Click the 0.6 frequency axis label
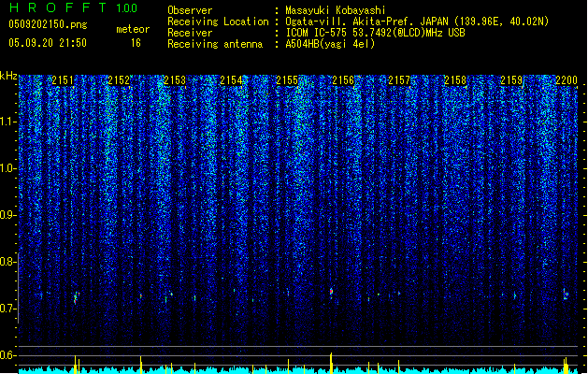Screen dimensions: 588x374 point(7,355)
